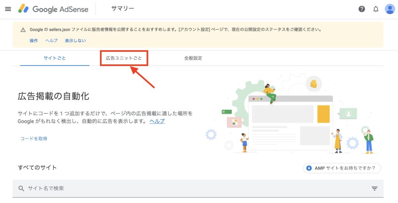Open the ヘルプ link in the banner
This screenshot has height=203, width=398.
pos(52,41)
